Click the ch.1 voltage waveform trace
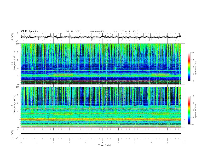This screenshot has width=207, height=160. pos(101,37)
